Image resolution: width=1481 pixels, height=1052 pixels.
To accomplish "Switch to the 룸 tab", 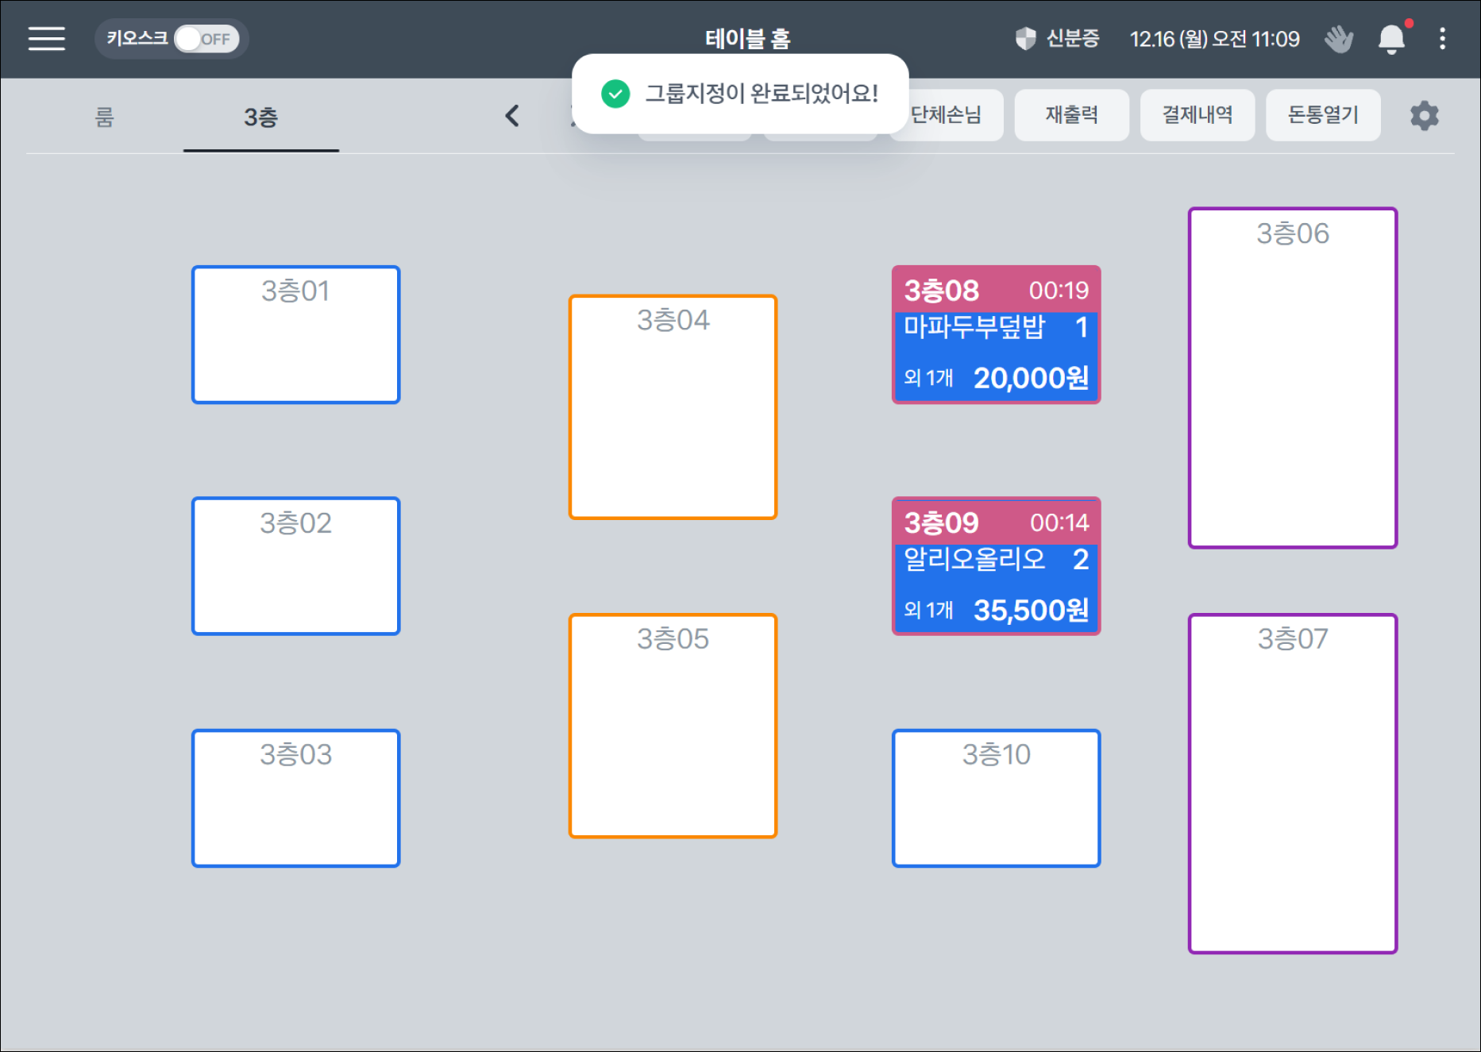I will 104,118.
